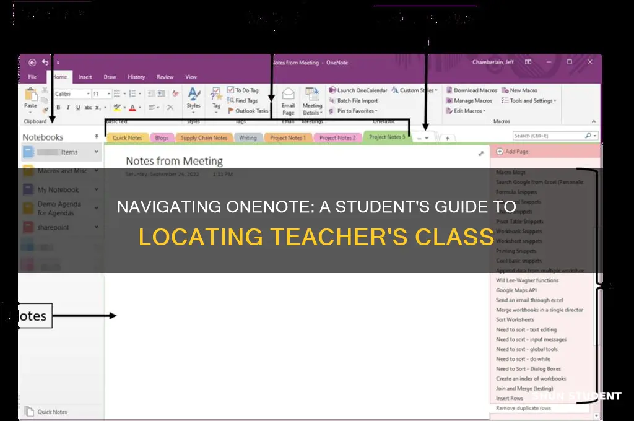Screen dimensions: 634x421
Task: Click the clear formatting eraser icon
Action: click(175, 94)
